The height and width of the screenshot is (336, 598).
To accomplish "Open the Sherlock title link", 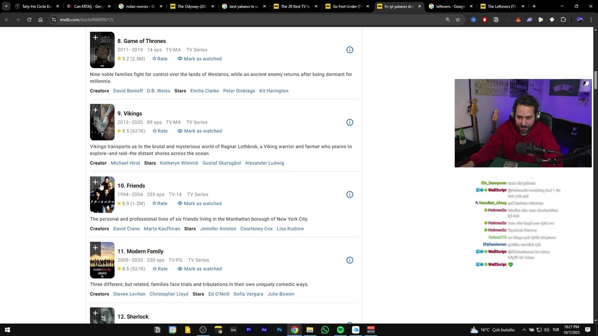I will pyautogui.click(x=133, y=316).
